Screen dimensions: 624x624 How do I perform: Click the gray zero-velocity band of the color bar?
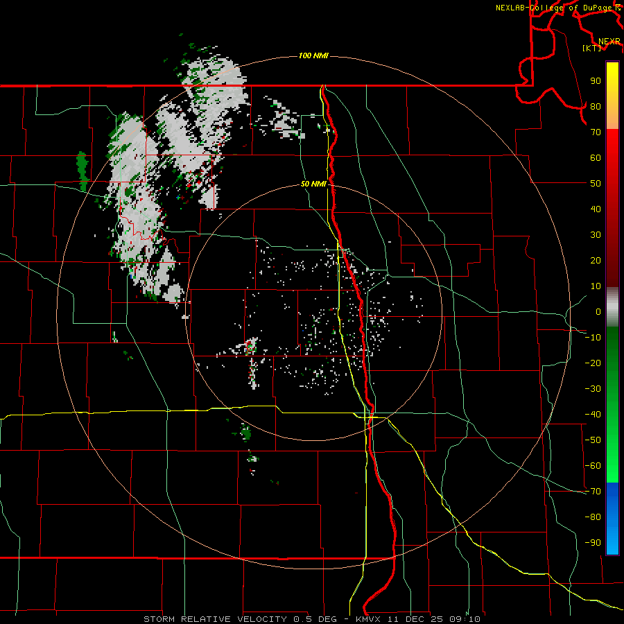pos(612,307)
